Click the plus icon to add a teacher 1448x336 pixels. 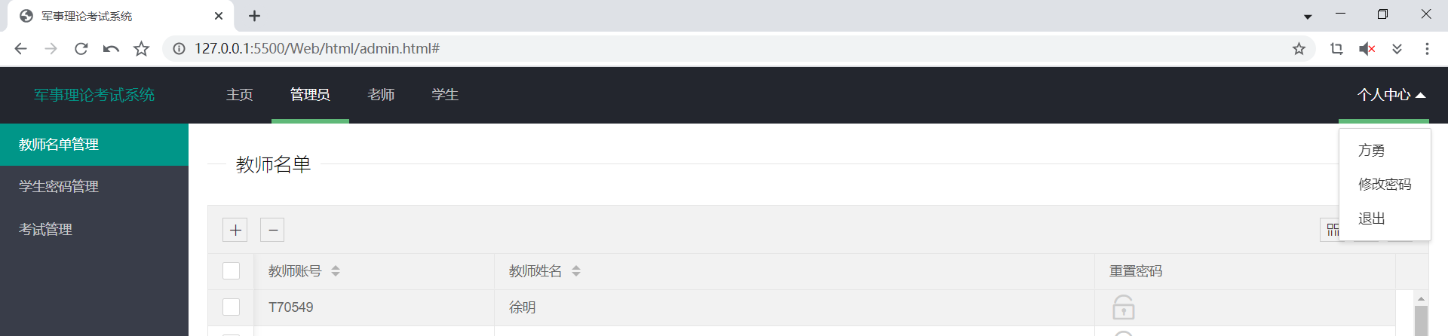(235, 230)
